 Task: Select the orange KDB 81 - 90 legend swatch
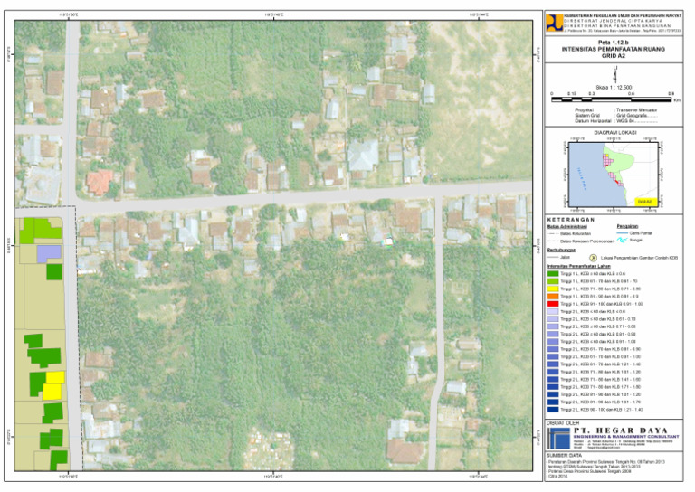tap(553, 296)
